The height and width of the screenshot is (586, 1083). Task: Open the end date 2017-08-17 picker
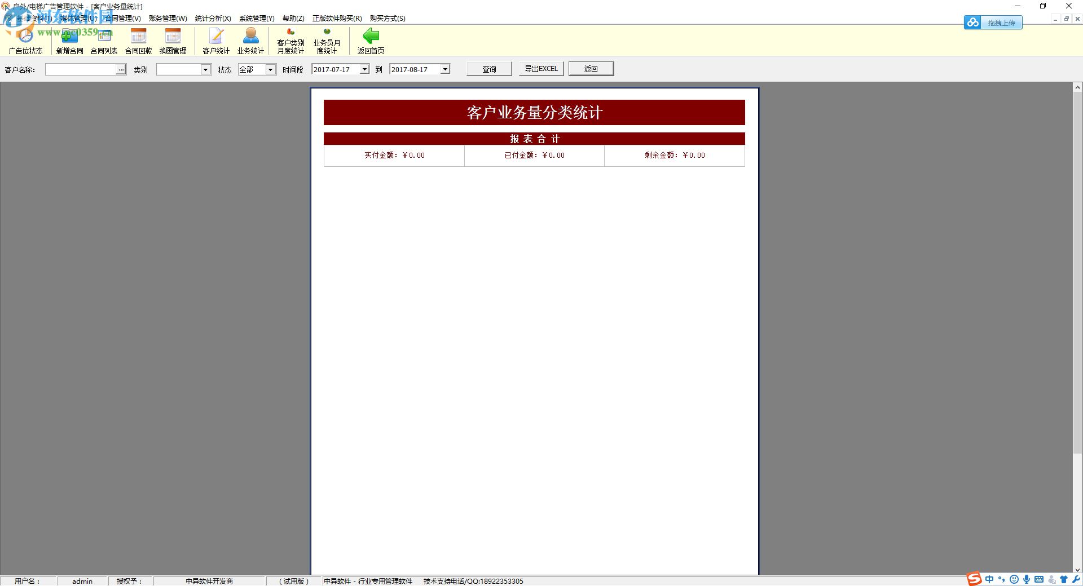[x=445, y=69]
